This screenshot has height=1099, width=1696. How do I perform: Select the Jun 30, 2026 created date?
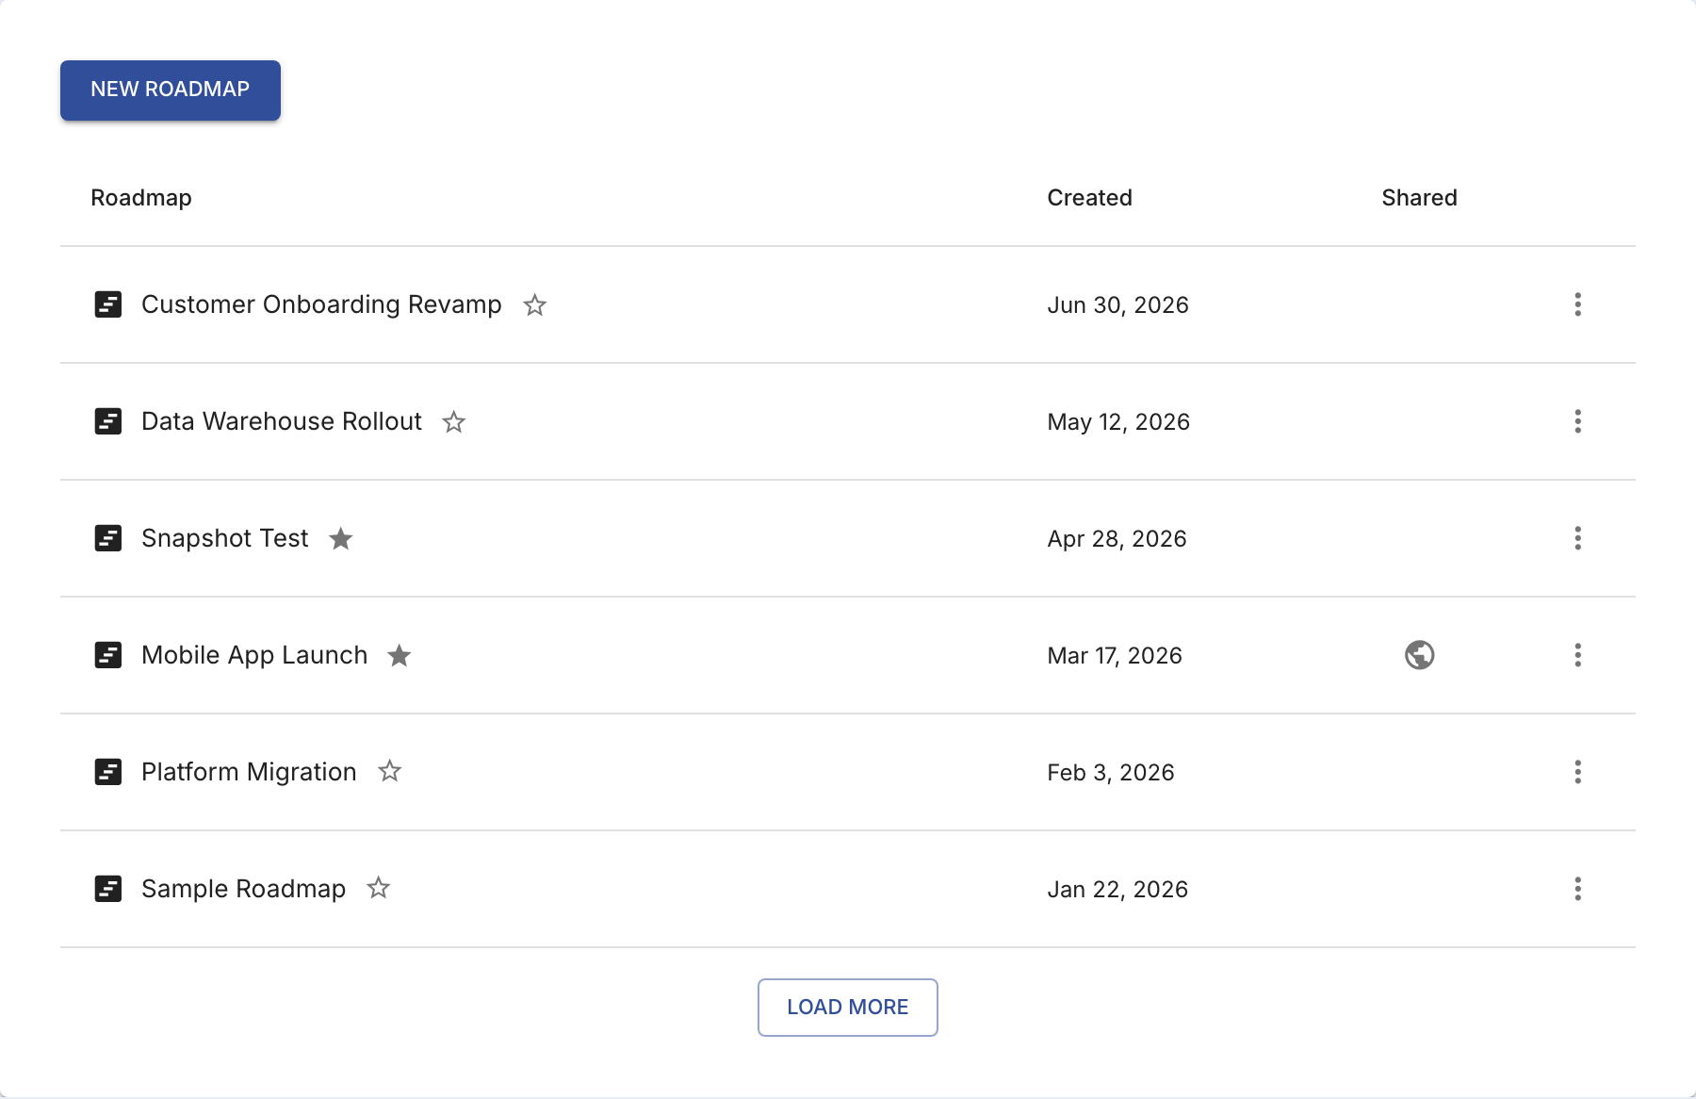[x=1118, y=305]
